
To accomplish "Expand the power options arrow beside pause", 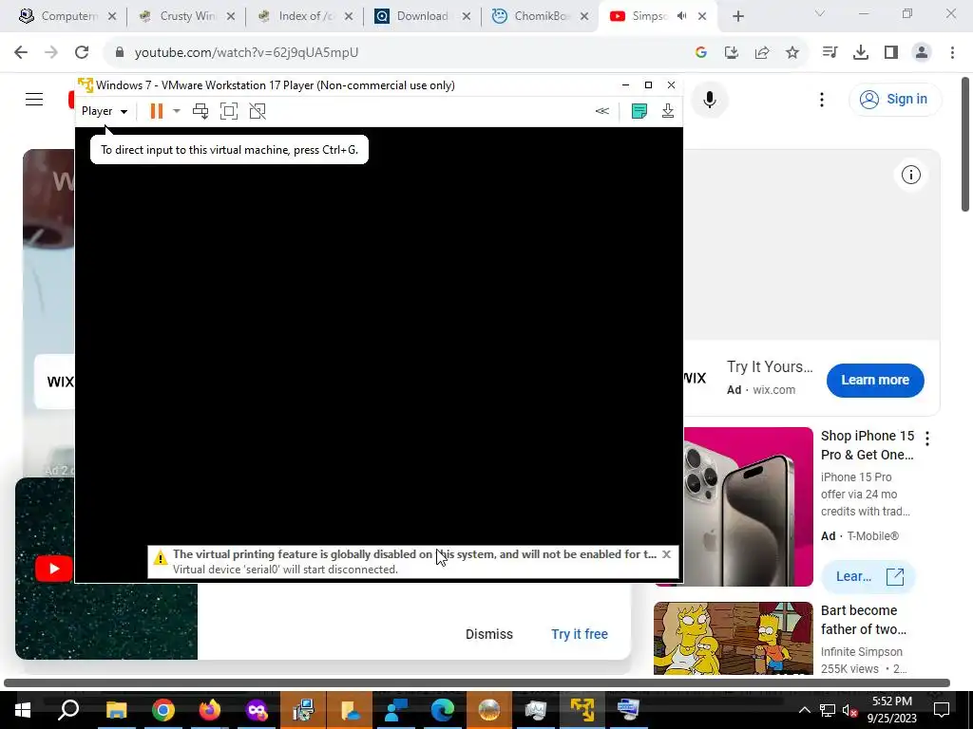I will click(176, 111).
